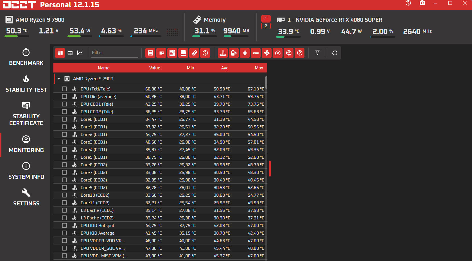472x261 pixels.
Task: Check the CPU Die (average) checkbox
Action: click(64, 96)
